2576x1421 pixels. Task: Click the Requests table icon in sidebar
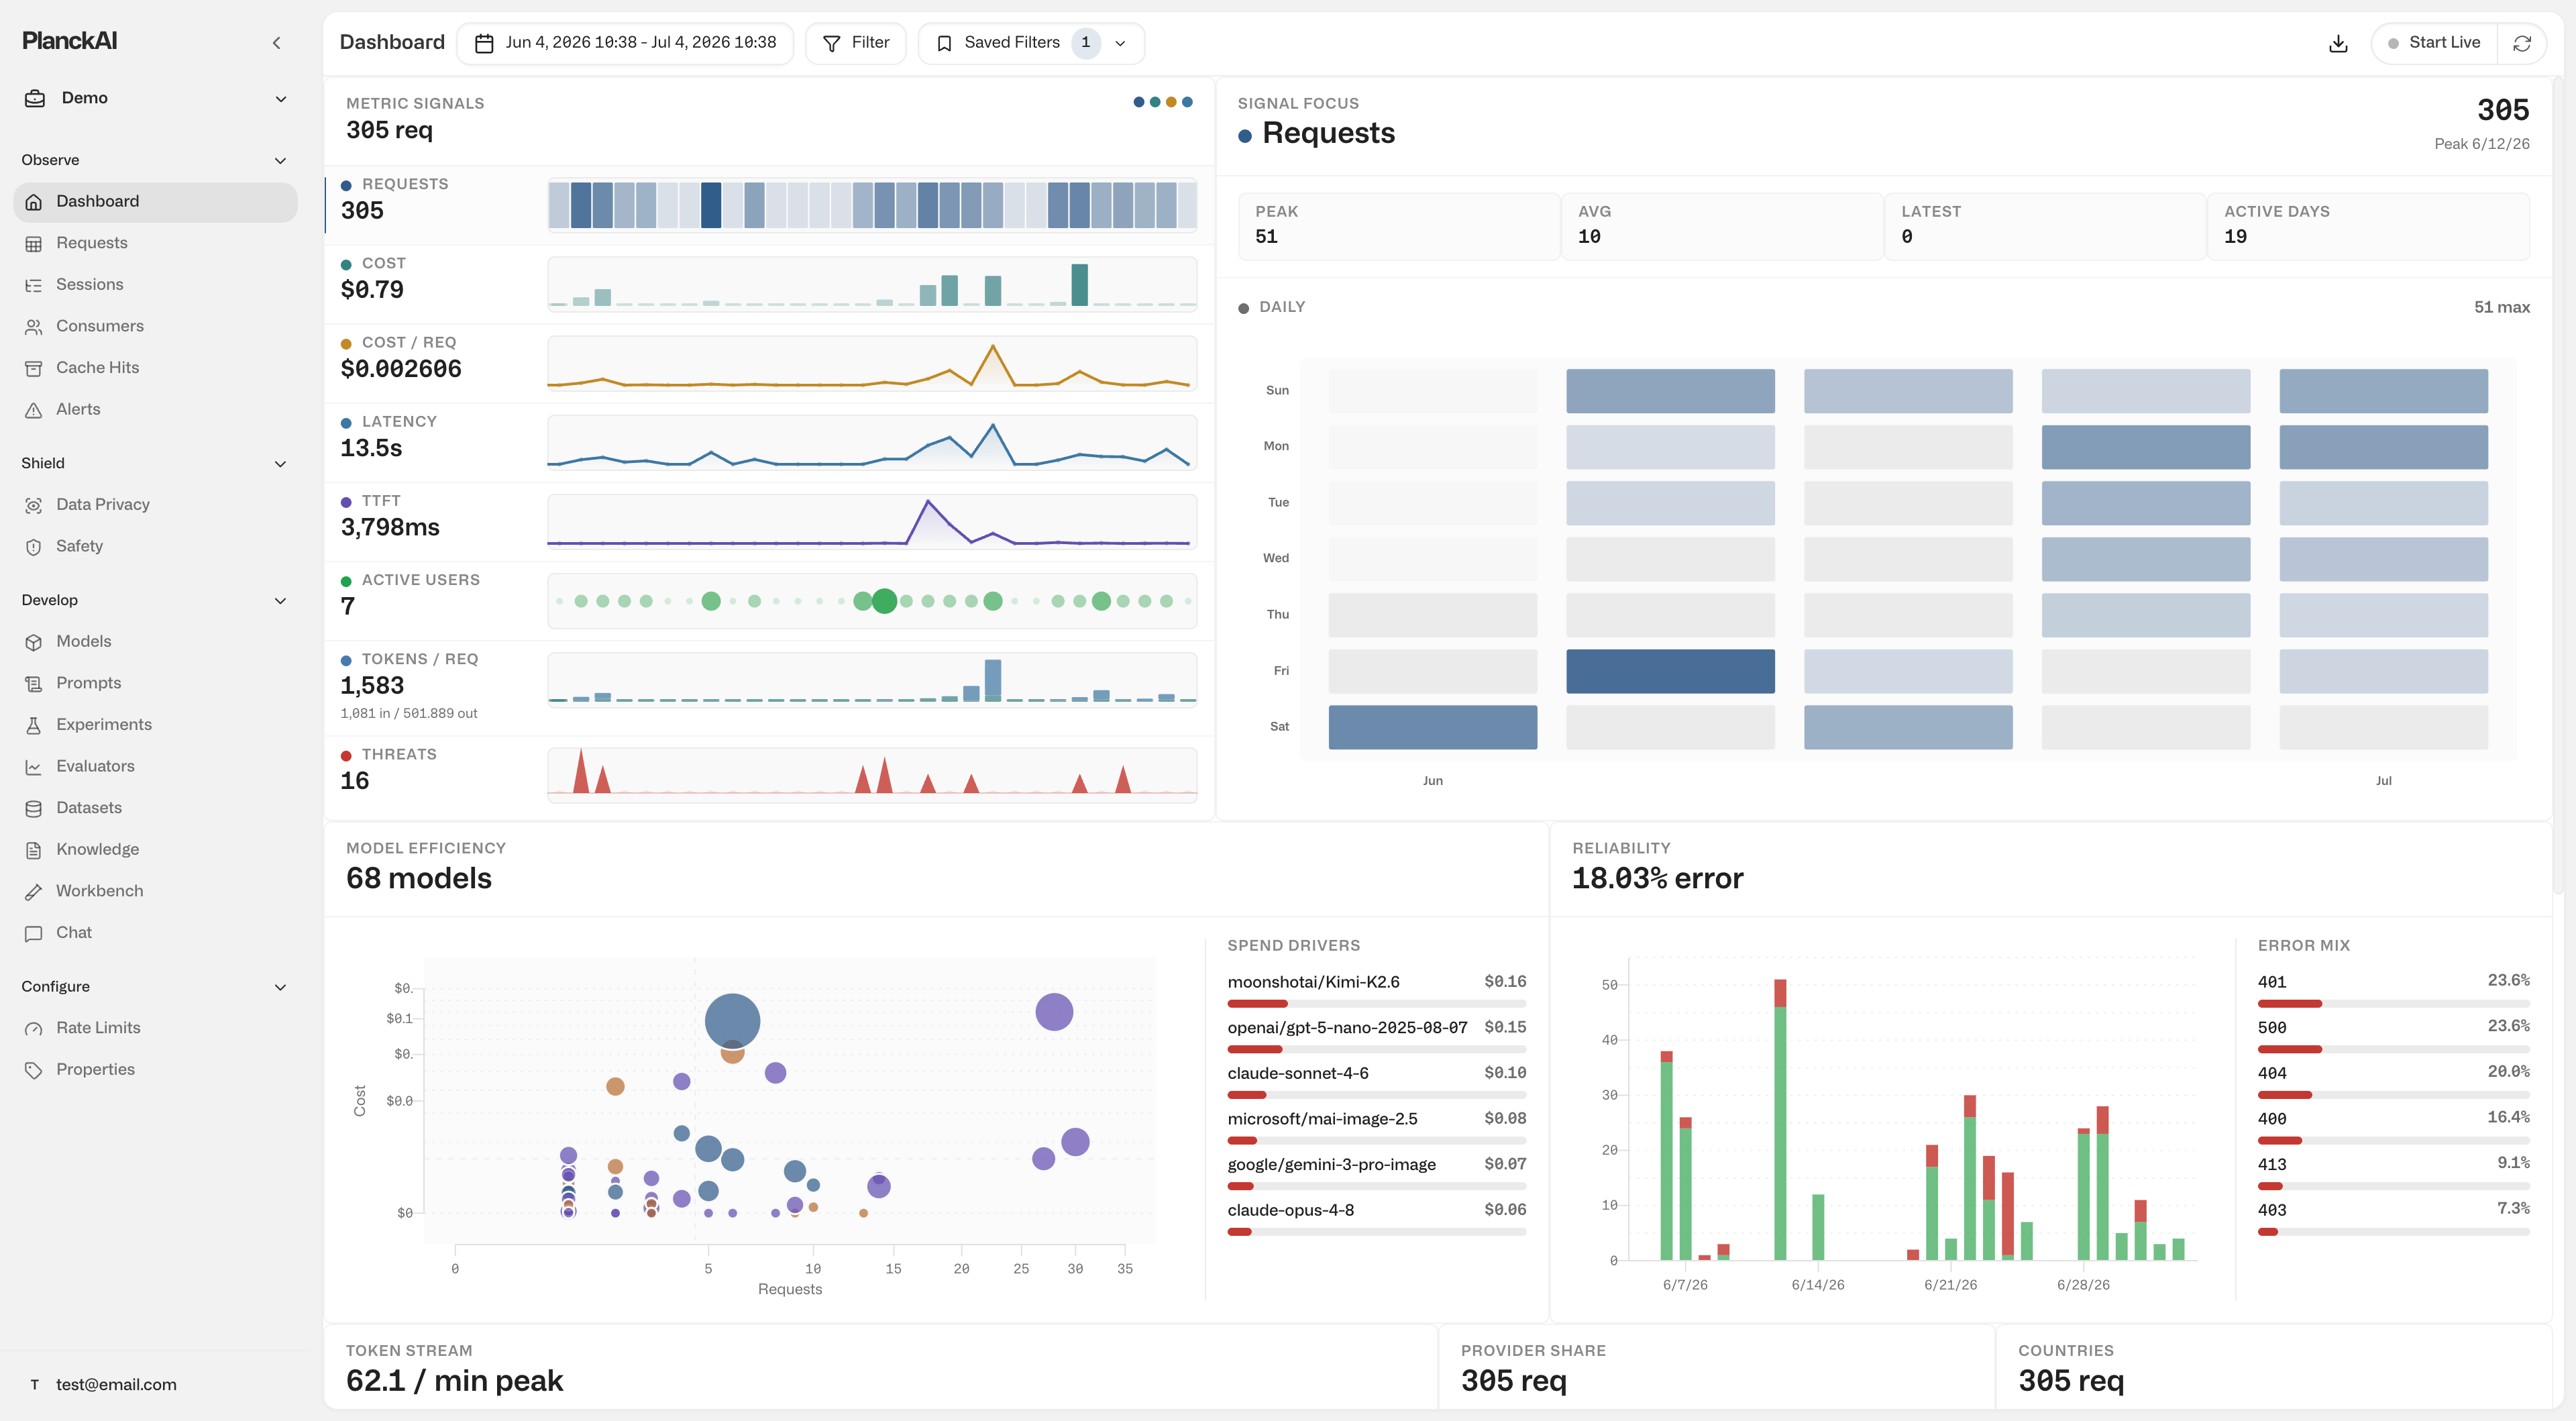tap(34, 244)
